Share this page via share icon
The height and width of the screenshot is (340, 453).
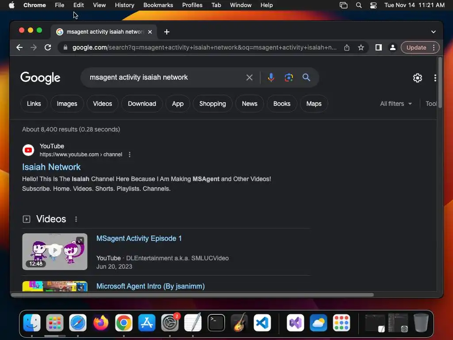(x=347, y=47)
